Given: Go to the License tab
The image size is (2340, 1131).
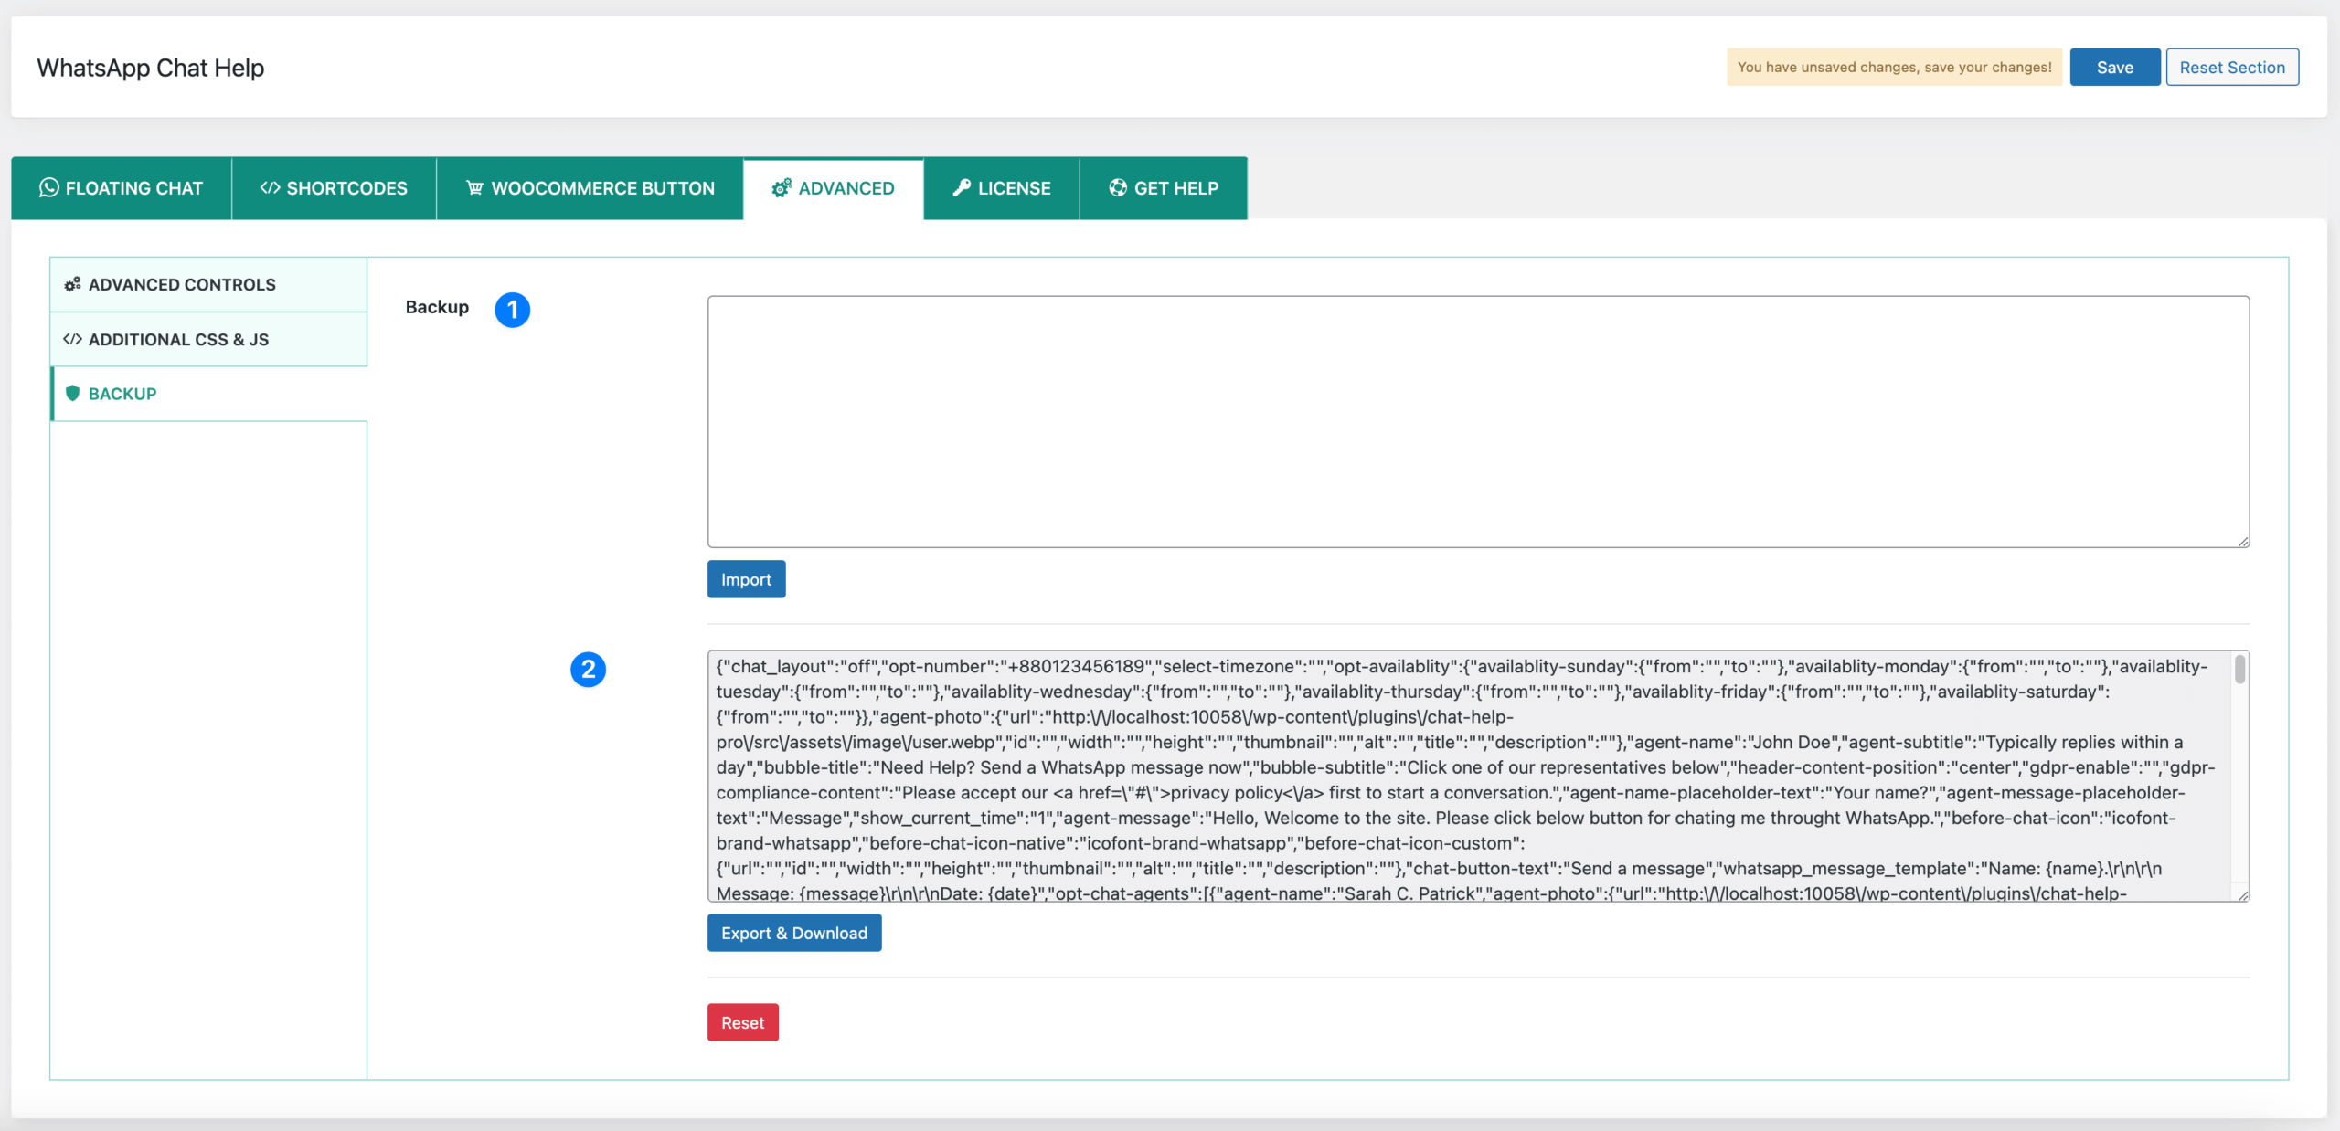Looking at the screenshot, I should pos(1002,188).
